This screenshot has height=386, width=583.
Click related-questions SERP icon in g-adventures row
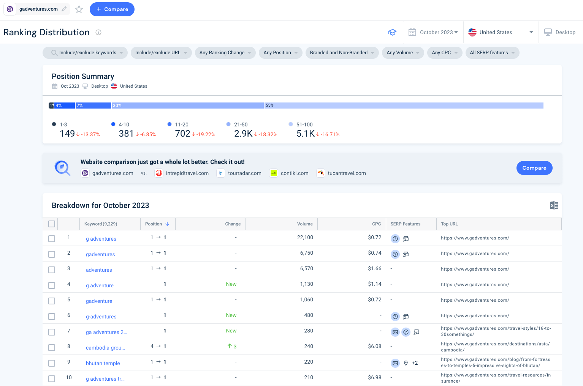(395, 317)
